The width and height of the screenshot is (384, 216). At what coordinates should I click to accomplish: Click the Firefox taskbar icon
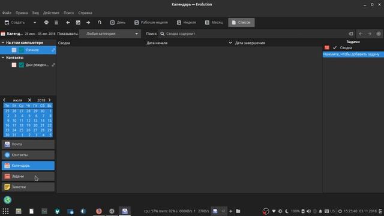pos(99,211)
